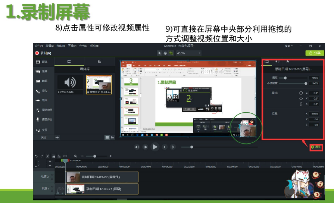Click the Split clip icon
Screen dimensions: 334x203
[65, 156]
